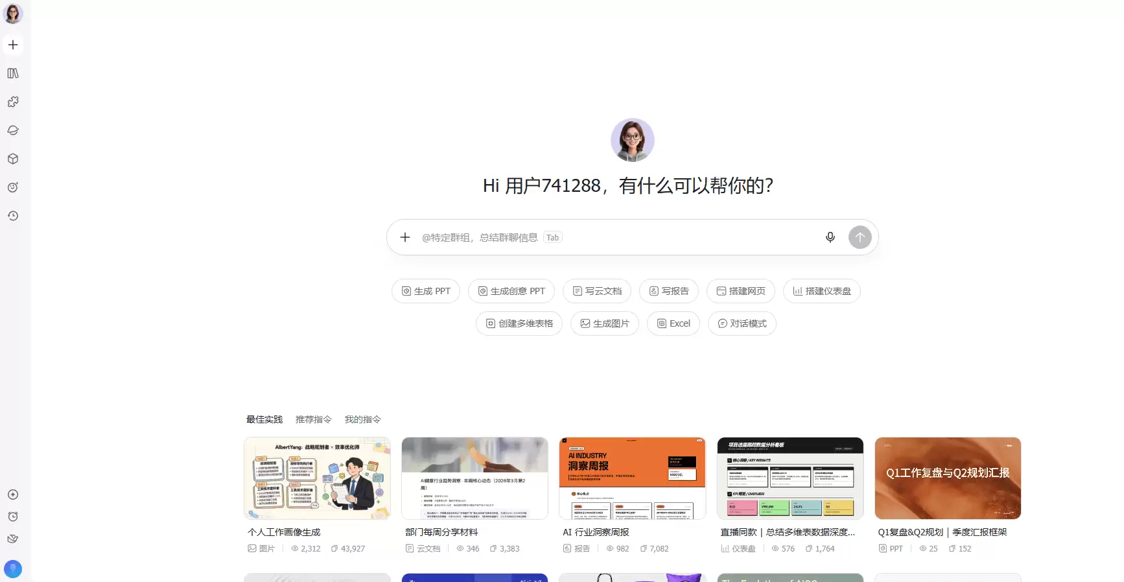Viewport: 1124px width, 582px height.
Task: Open the library books icon in sidebar
Action: [x=13, y=73]
